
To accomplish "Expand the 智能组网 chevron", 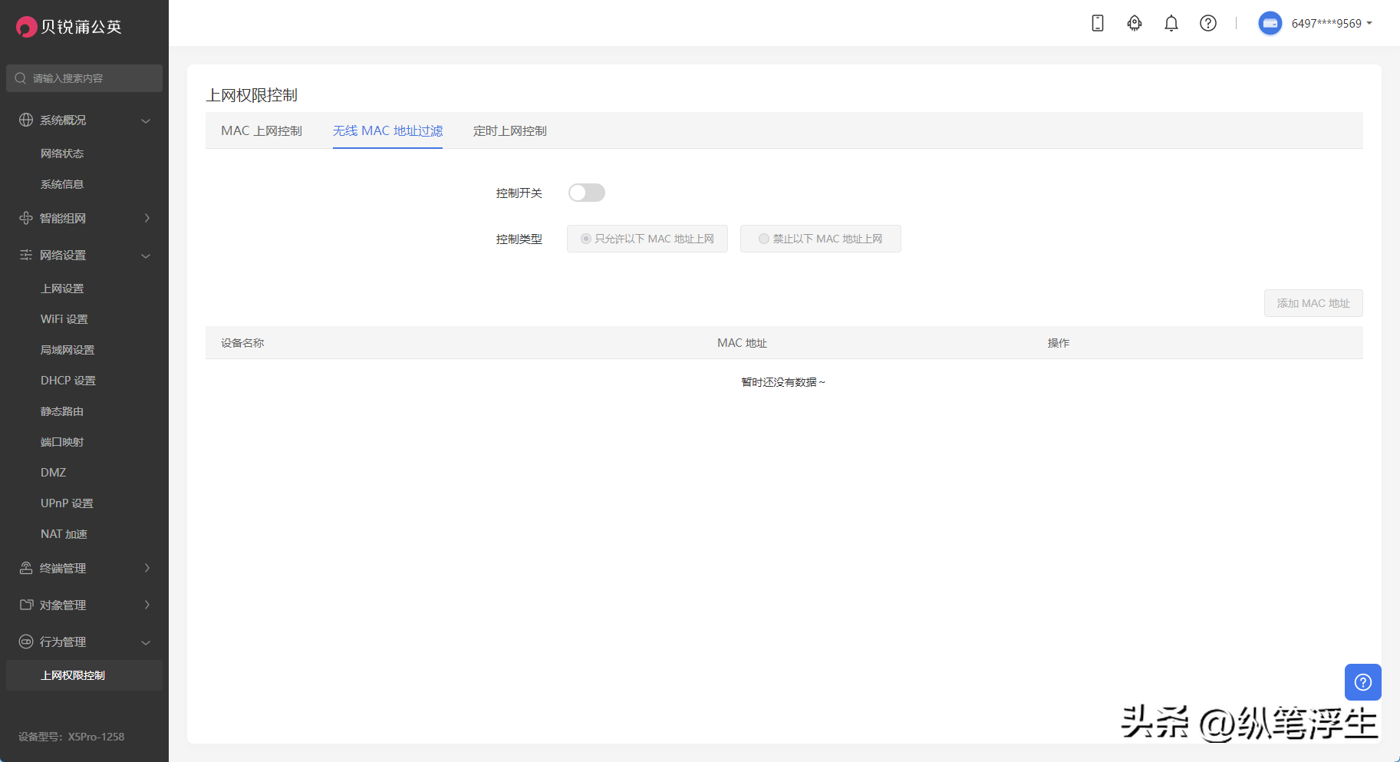I will [147, 218].
